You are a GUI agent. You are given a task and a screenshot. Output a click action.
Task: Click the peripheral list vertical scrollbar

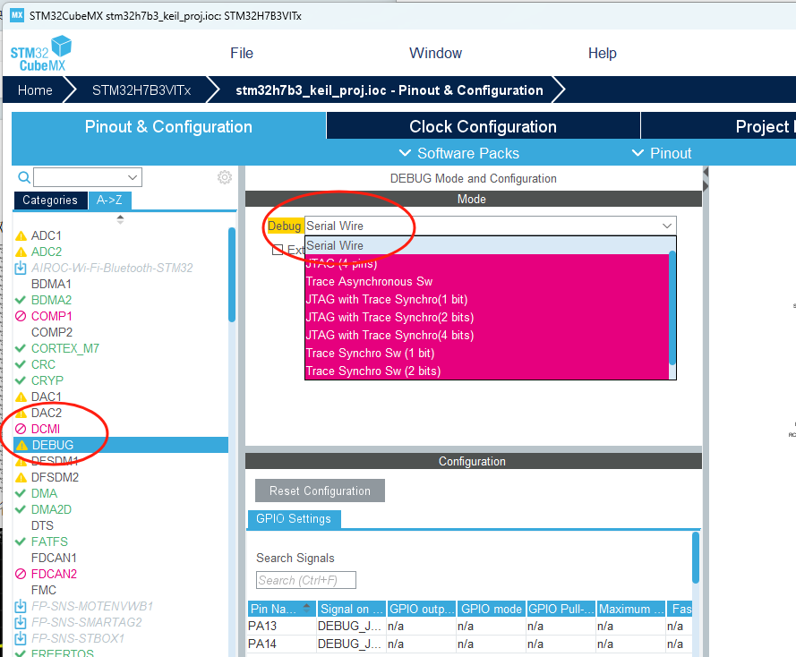click(232, 275)
